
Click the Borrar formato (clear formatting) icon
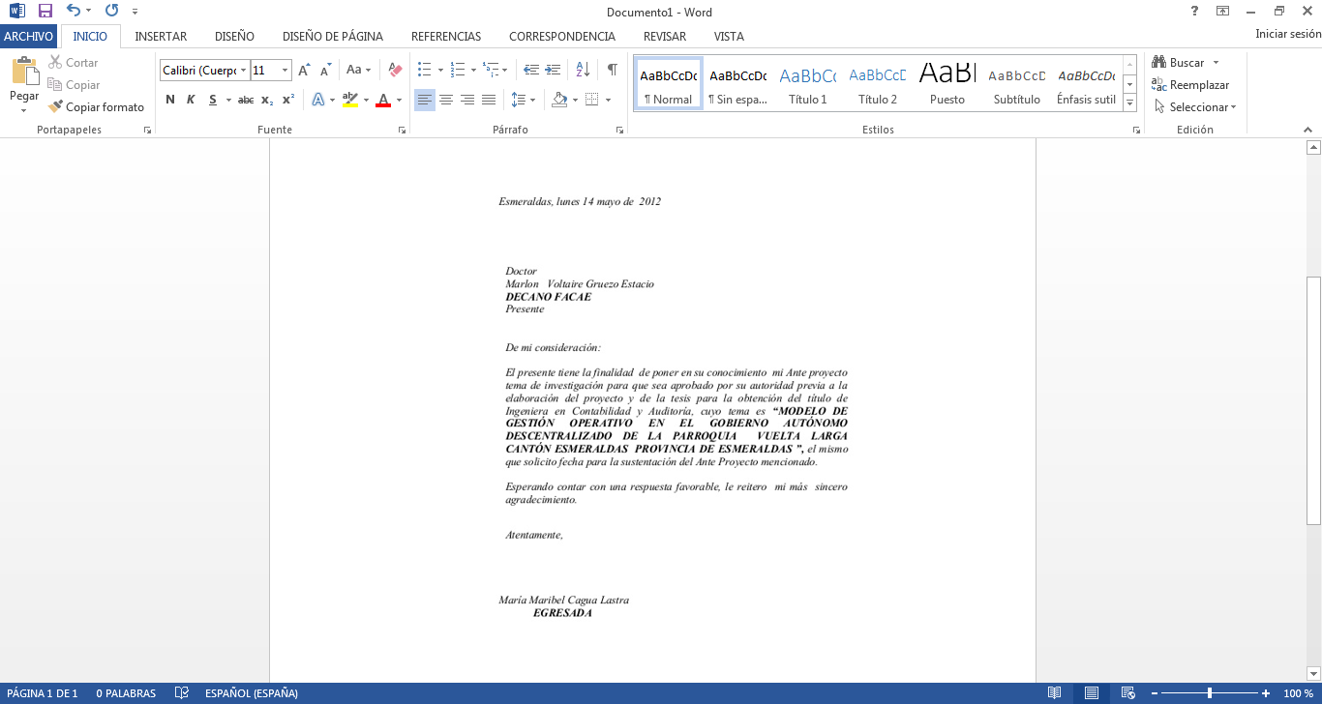pos(393,70)
